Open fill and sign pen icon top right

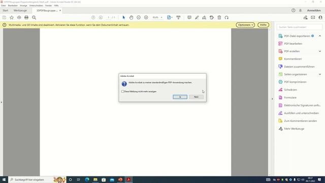pos(305,18)
